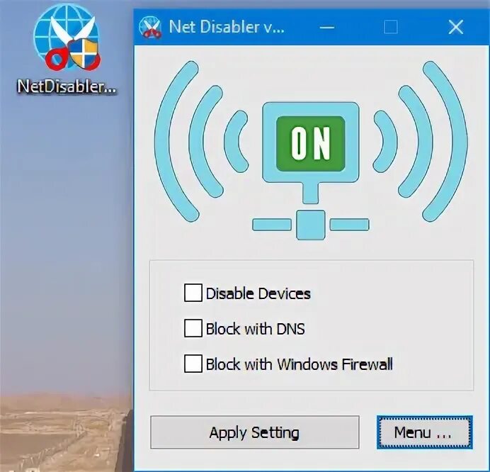Click the disabled maximize window button
Image resolution: width=490 pixels, height=472 pixels.
pyautogui.click(x=391, y=27)
